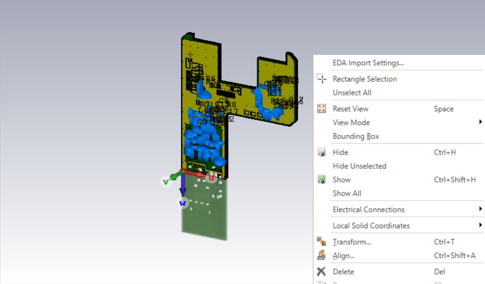
Task: Choose Align from the context menu
Action: point(344,256)
